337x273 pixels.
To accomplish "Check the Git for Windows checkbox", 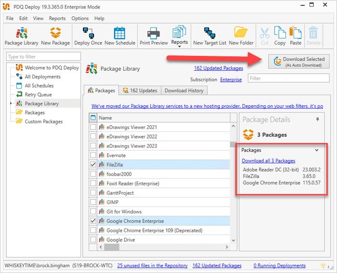I will point(93,212).
